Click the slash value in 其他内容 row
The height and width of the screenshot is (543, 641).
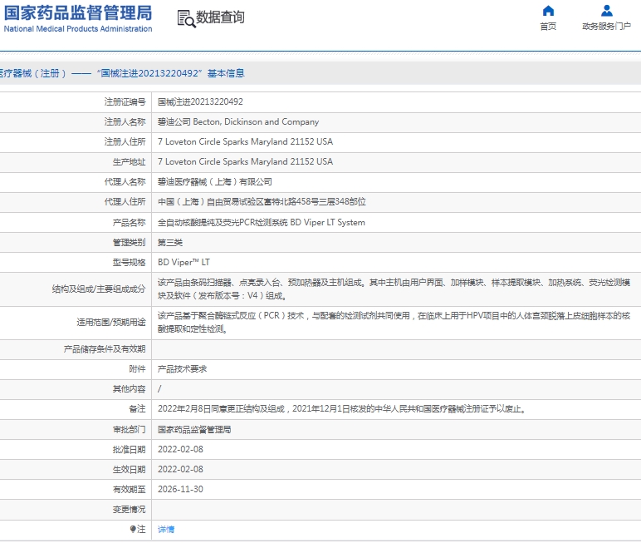point(159,388)
